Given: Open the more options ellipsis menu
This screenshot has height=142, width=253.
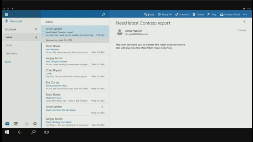Looking at the screenshot, I should 245,15.
